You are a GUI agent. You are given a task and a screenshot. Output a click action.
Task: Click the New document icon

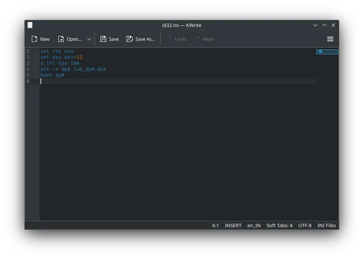(x=34, y=39)
